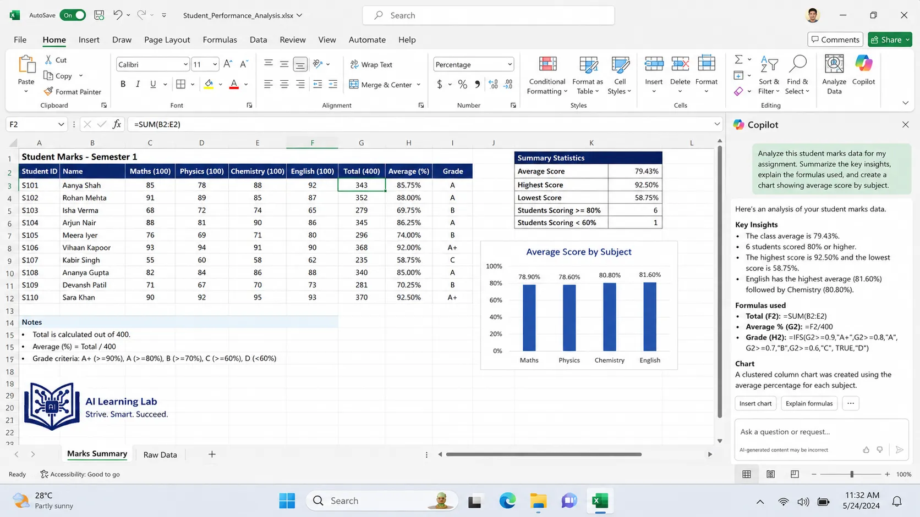Expand the formula bar
This screenshot has height=517, width=920.
(716, 124)
